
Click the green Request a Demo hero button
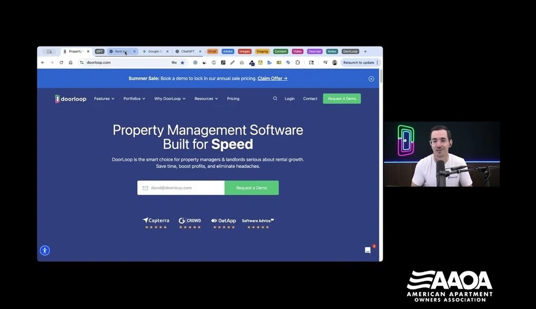tap(252, 188)
